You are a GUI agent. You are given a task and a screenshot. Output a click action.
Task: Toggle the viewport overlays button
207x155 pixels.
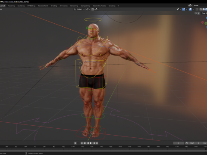pos(190,9)
